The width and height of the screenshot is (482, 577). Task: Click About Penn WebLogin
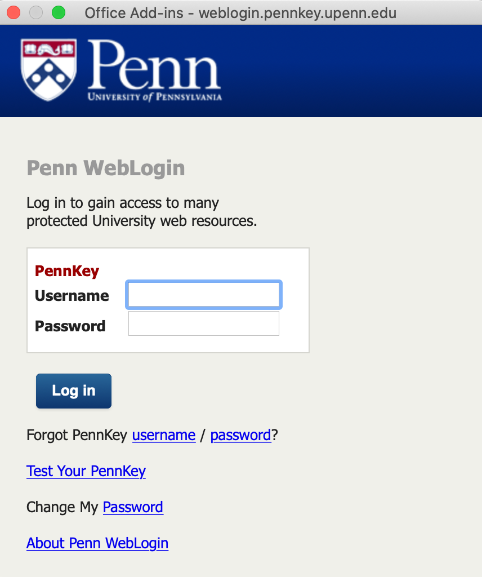point(97,543)
